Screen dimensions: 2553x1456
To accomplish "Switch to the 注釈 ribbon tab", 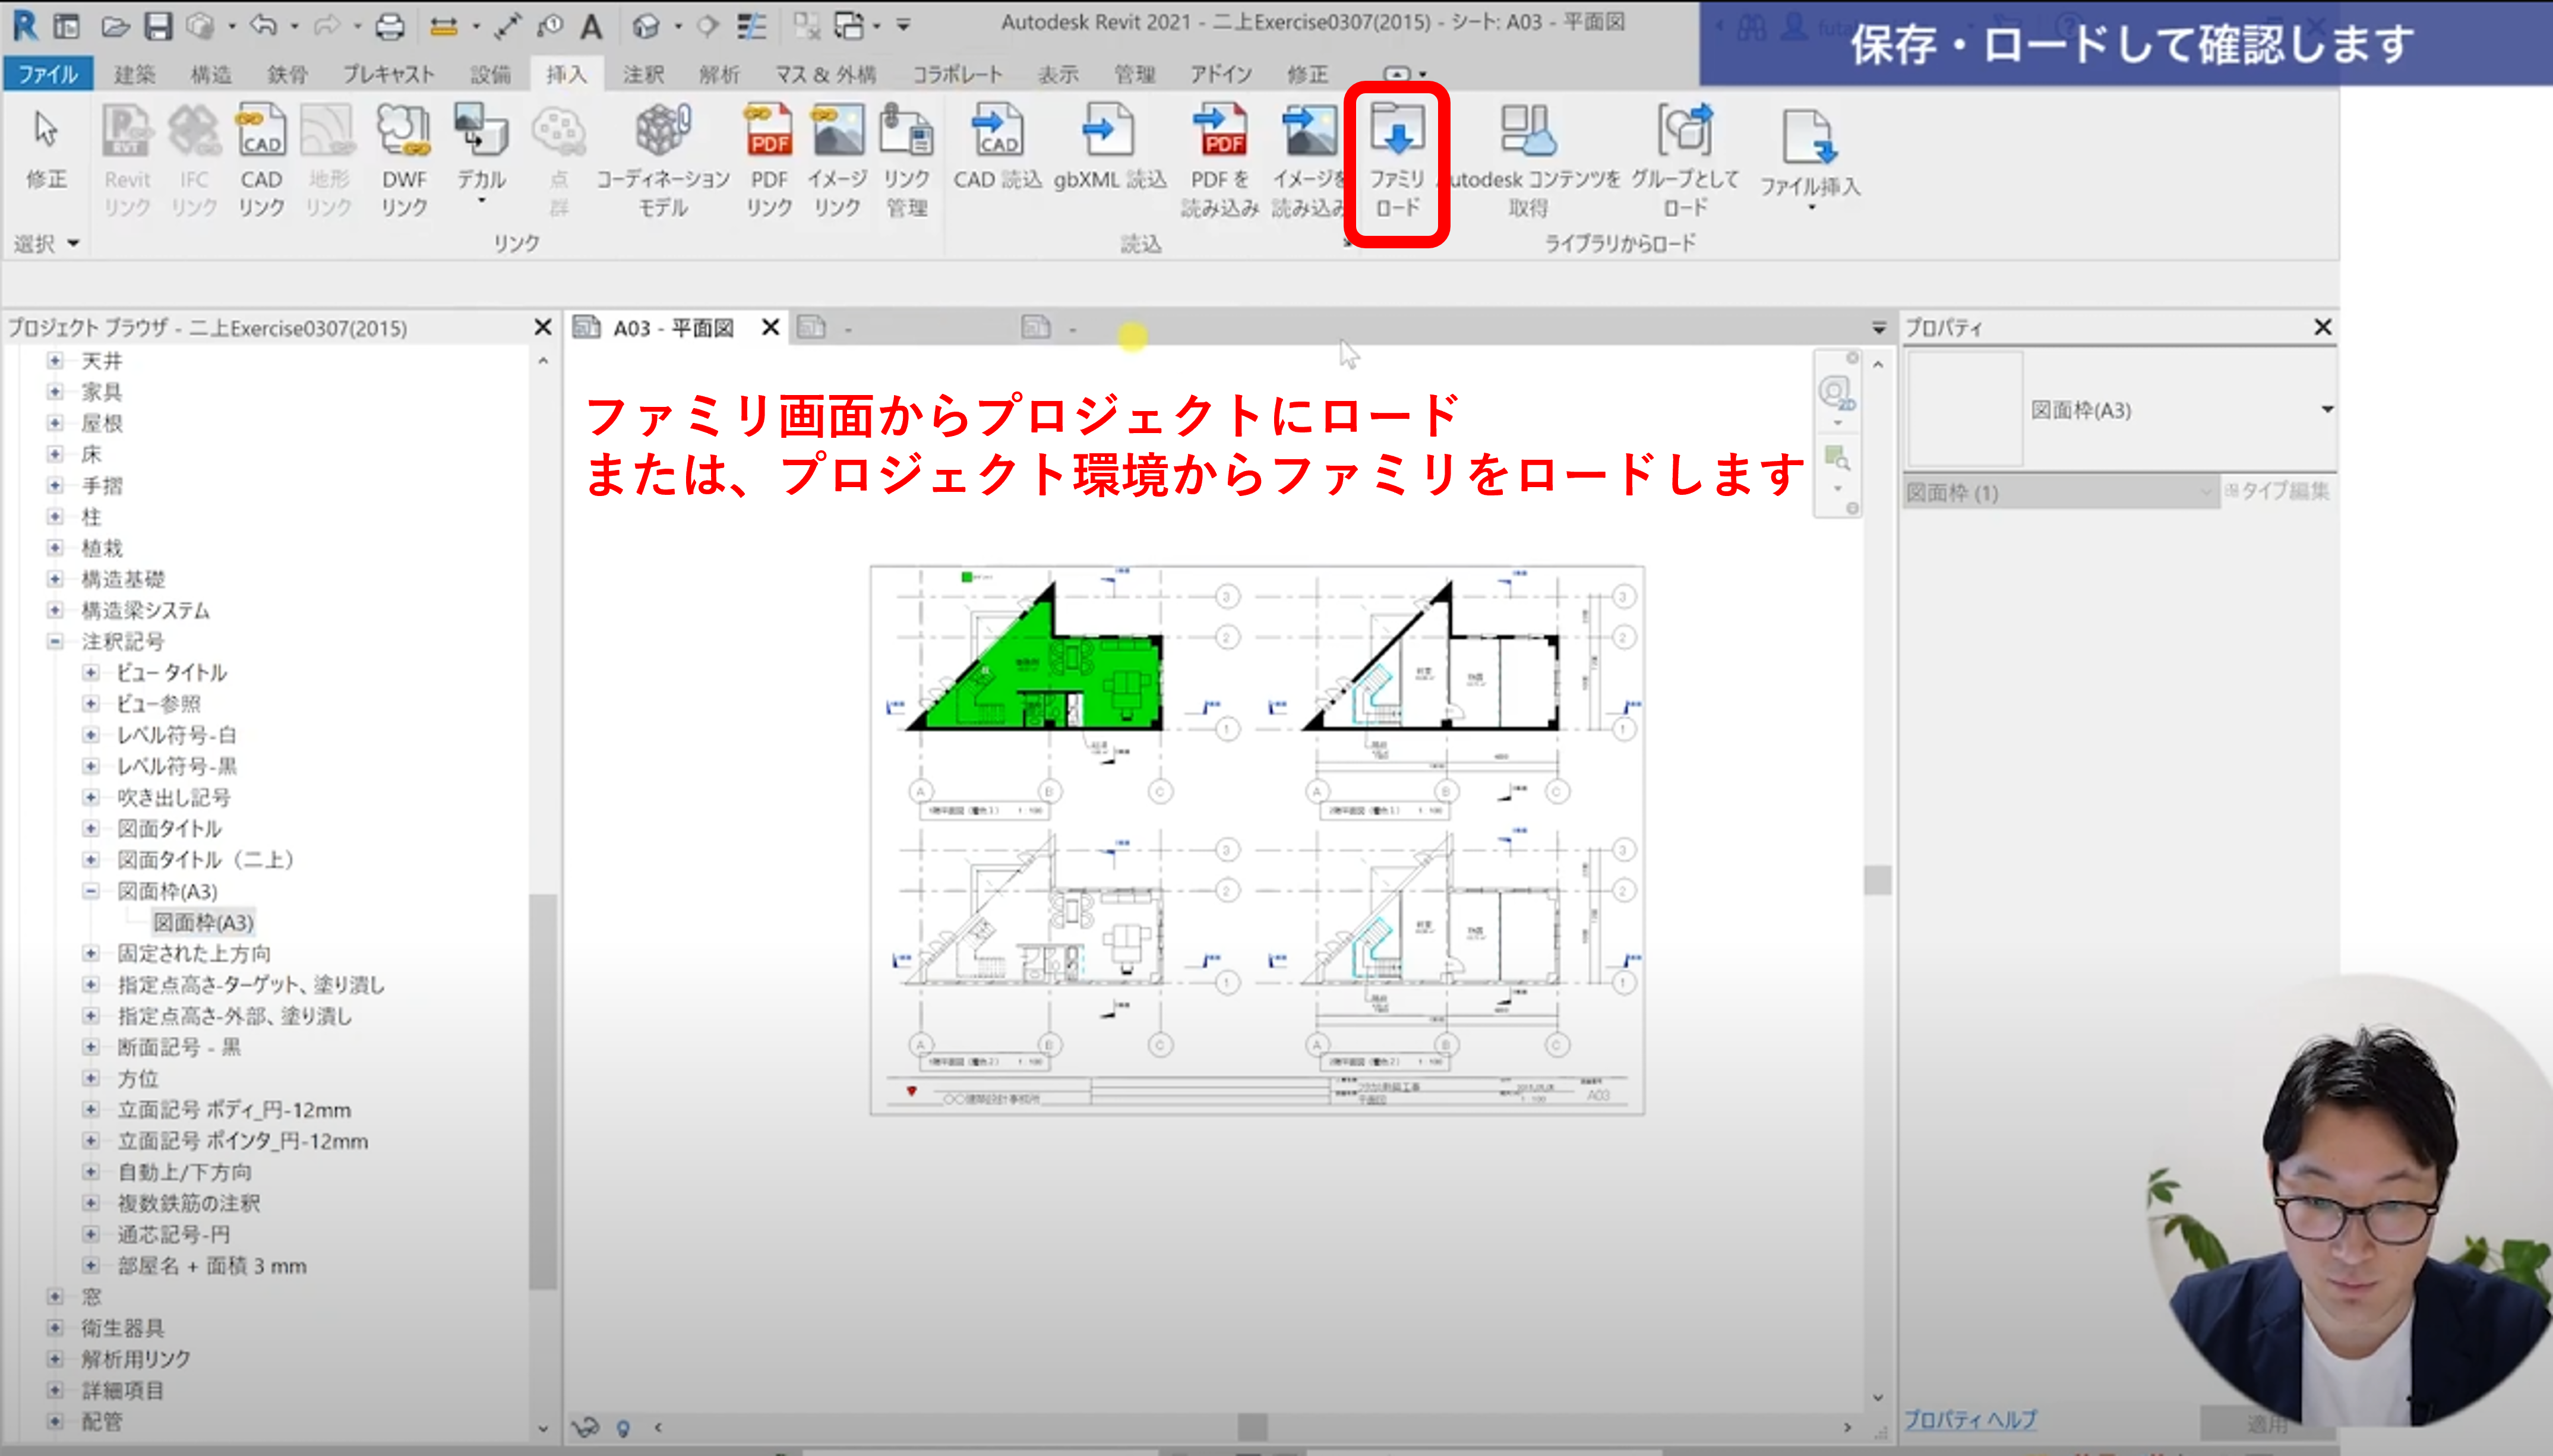I will (643, 74).
